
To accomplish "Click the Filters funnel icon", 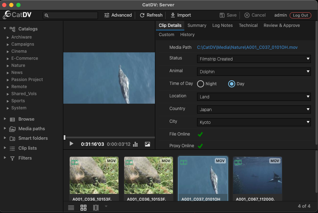I will coord(12,158).
